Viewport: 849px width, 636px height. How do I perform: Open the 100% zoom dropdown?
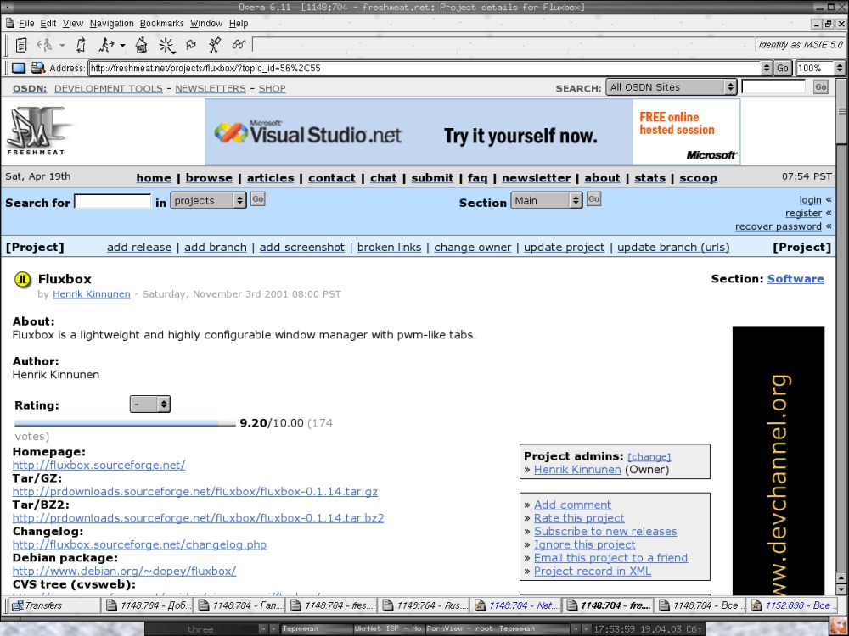pos(840,68)
